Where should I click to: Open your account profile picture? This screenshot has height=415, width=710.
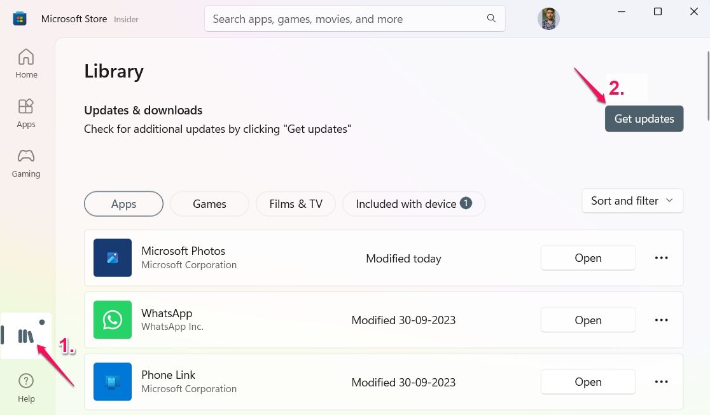[x=548, y=18]
